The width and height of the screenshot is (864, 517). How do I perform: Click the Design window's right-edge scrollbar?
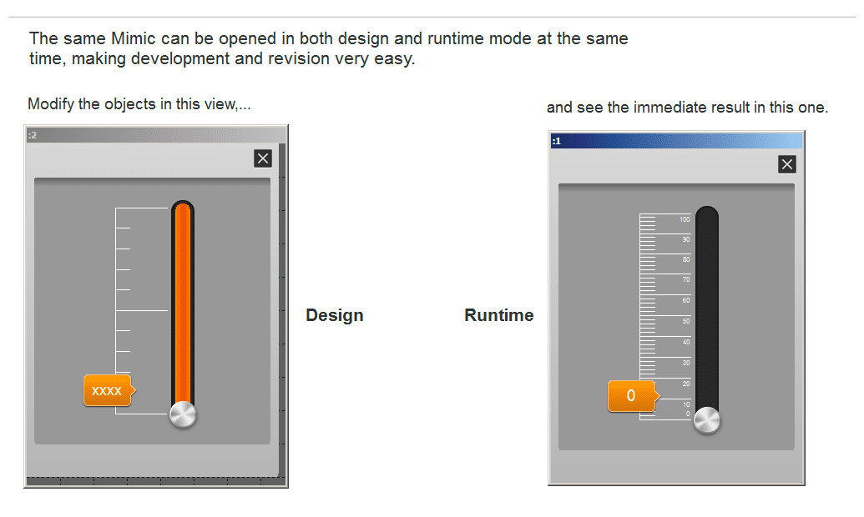click(282, 309)
